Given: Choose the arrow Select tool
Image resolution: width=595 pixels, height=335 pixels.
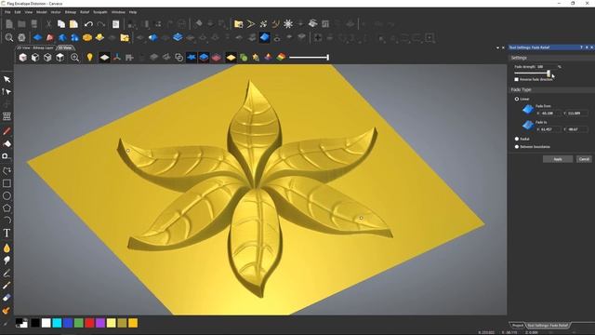Looking at the screenshot, I should coord(7,79).
